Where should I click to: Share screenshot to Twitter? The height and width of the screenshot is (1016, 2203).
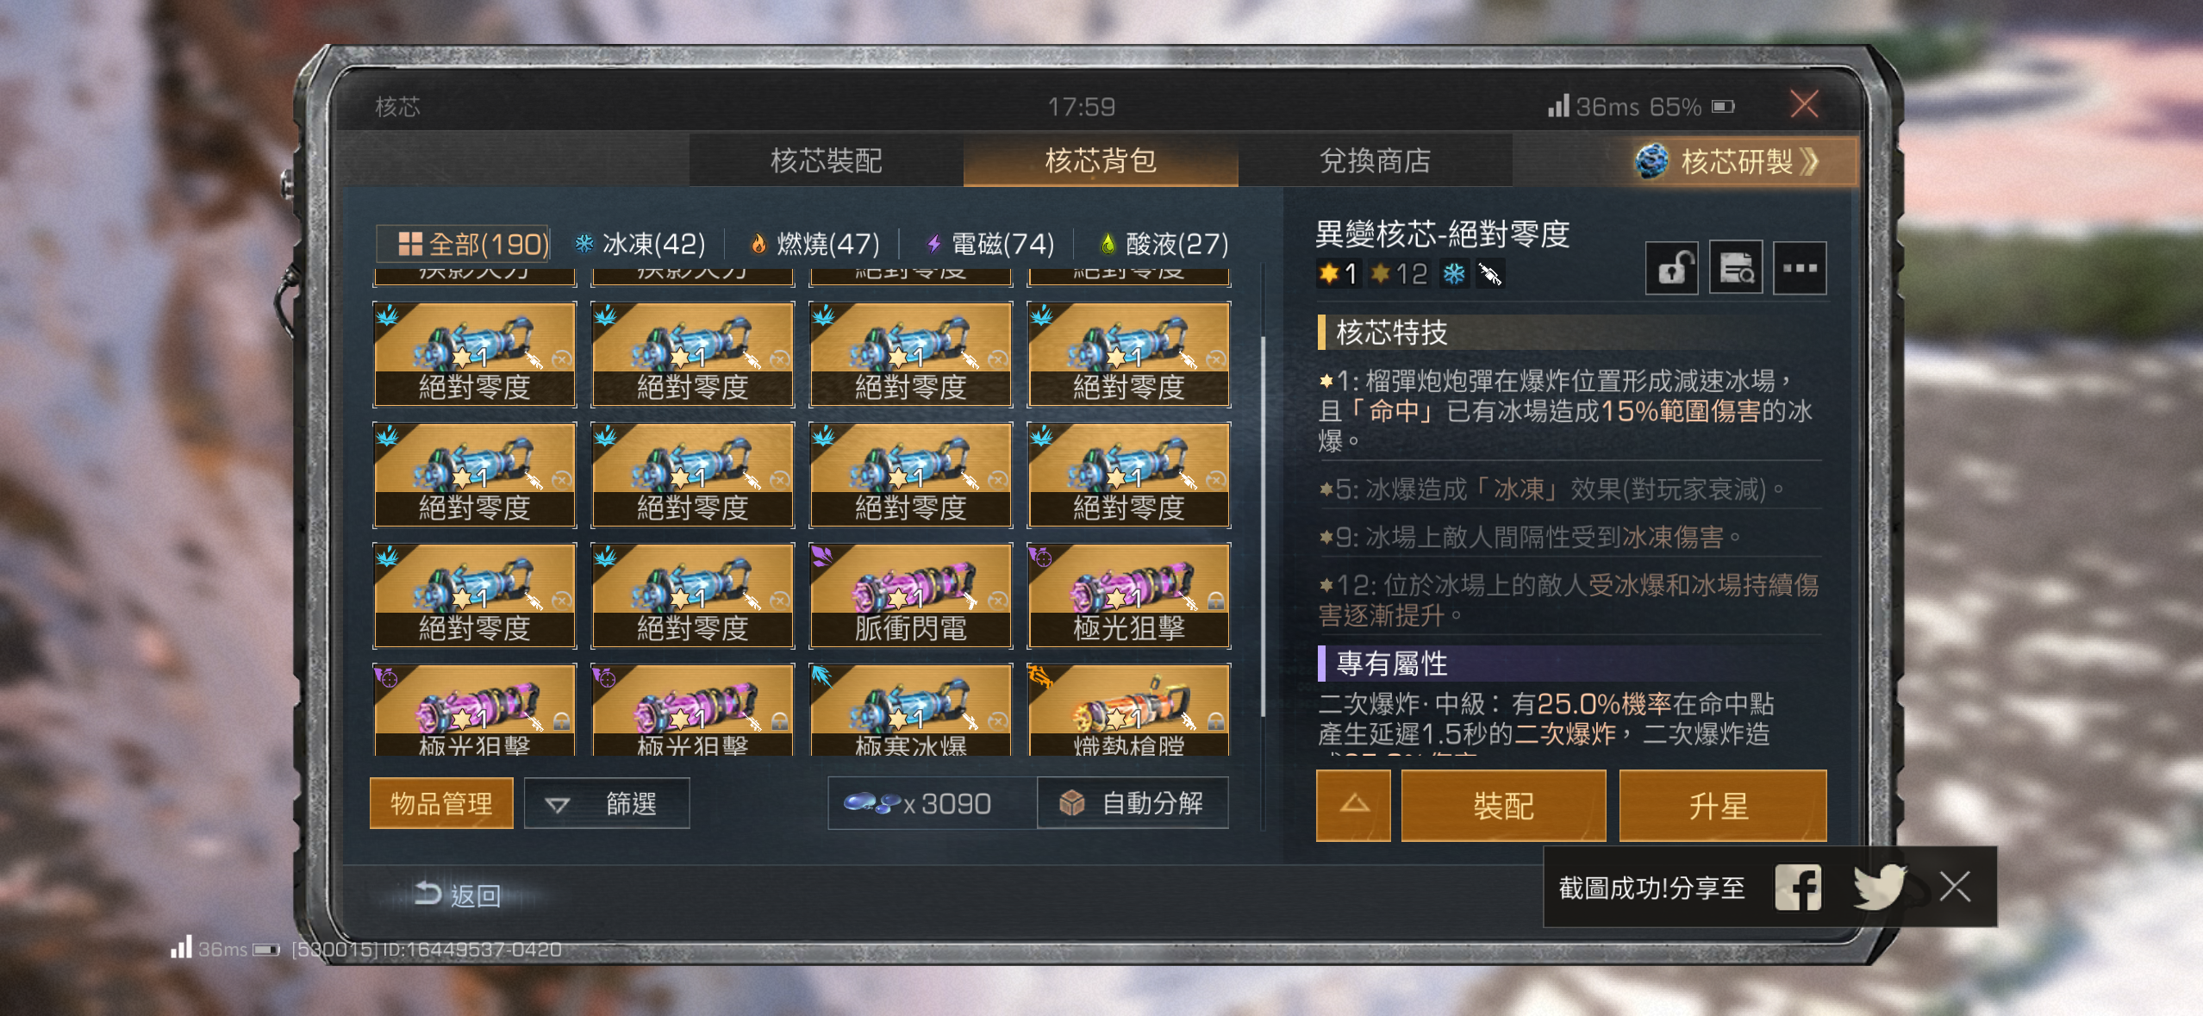tap(1880, 888)
